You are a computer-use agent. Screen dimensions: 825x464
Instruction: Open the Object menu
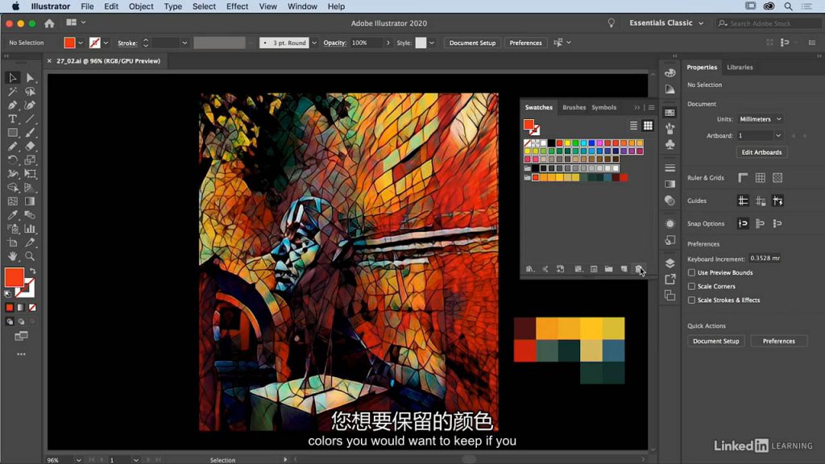(141, 6)
